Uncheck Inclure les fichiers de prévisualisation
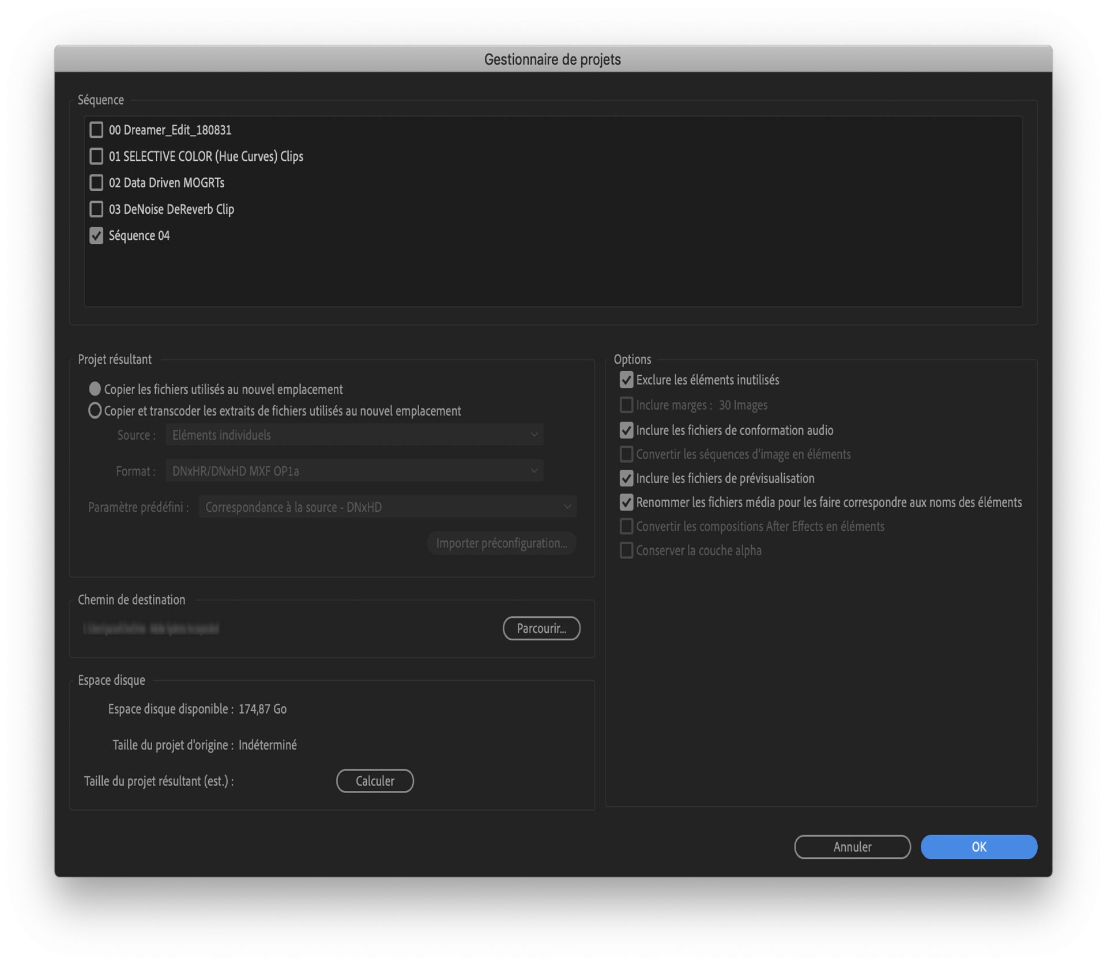1107x966 pixels. tap(626, 478)
